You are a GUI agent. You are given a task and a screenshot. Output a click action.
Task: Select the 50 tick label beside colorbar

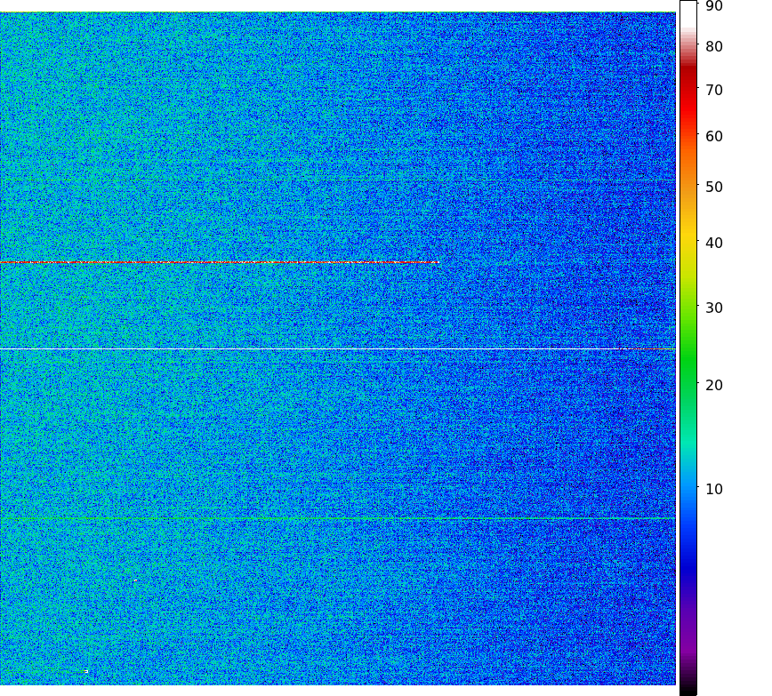pyautogui.click(x=713, y=188)
